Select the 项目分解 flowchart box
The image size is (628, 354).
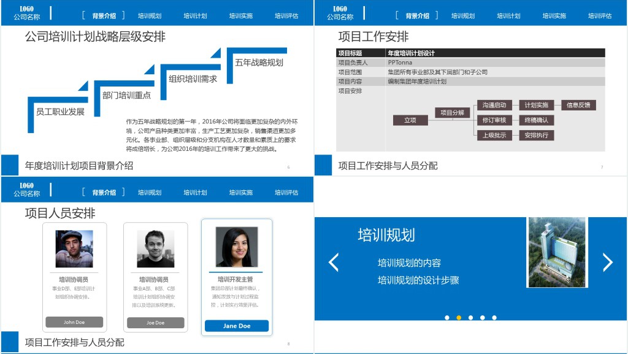tap(453, 113)
